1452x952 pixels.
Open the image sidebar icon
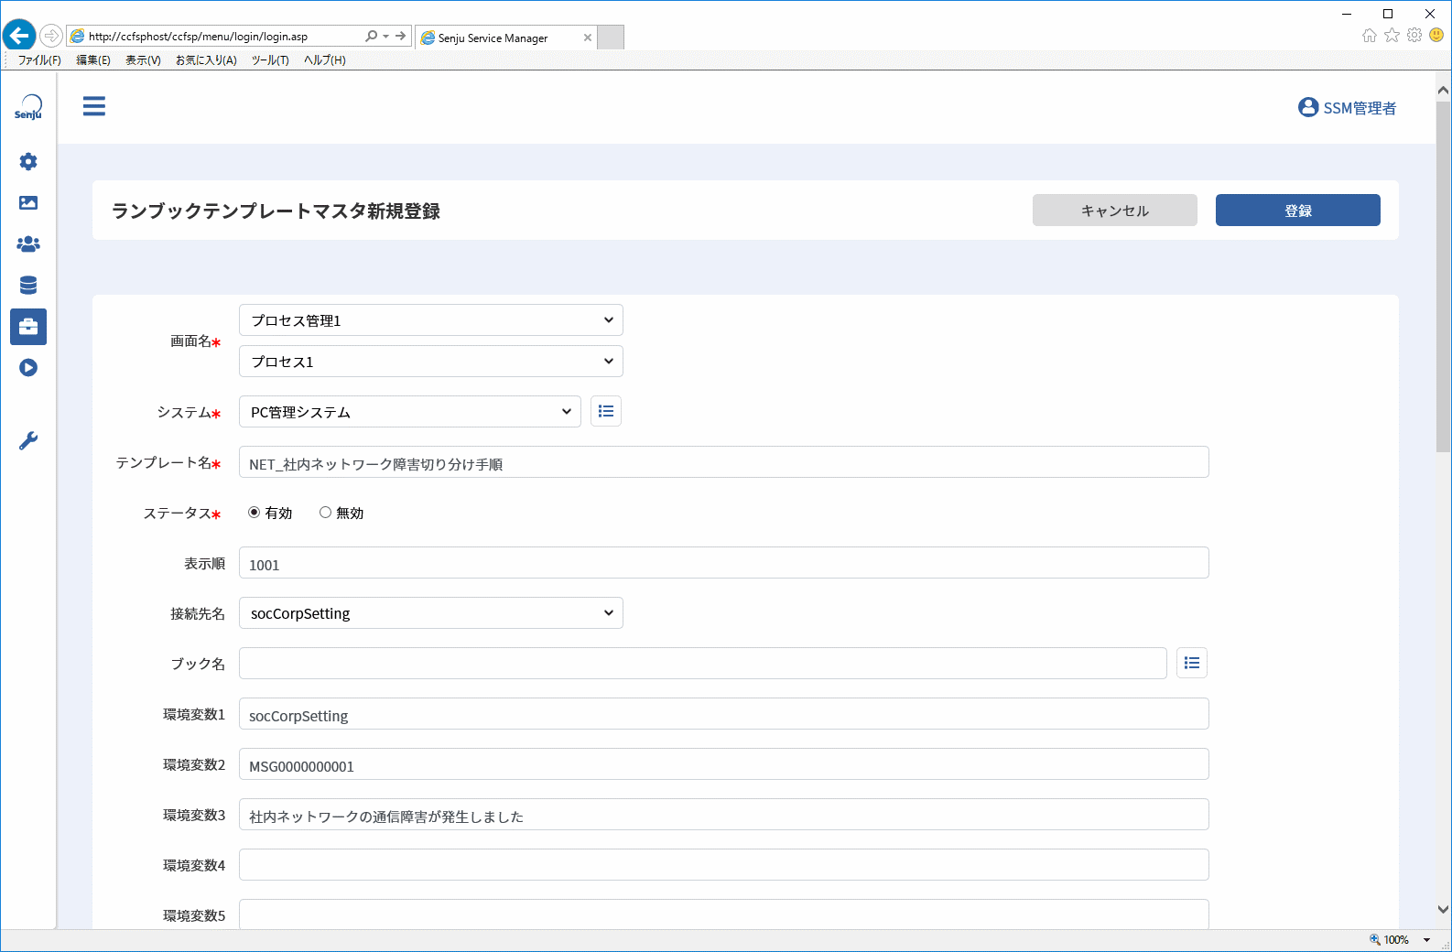click(x=28, y=203)
